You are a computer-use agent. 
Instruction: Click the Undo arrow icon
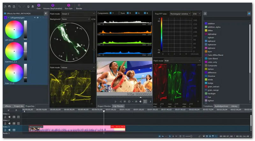coord(19,7)
